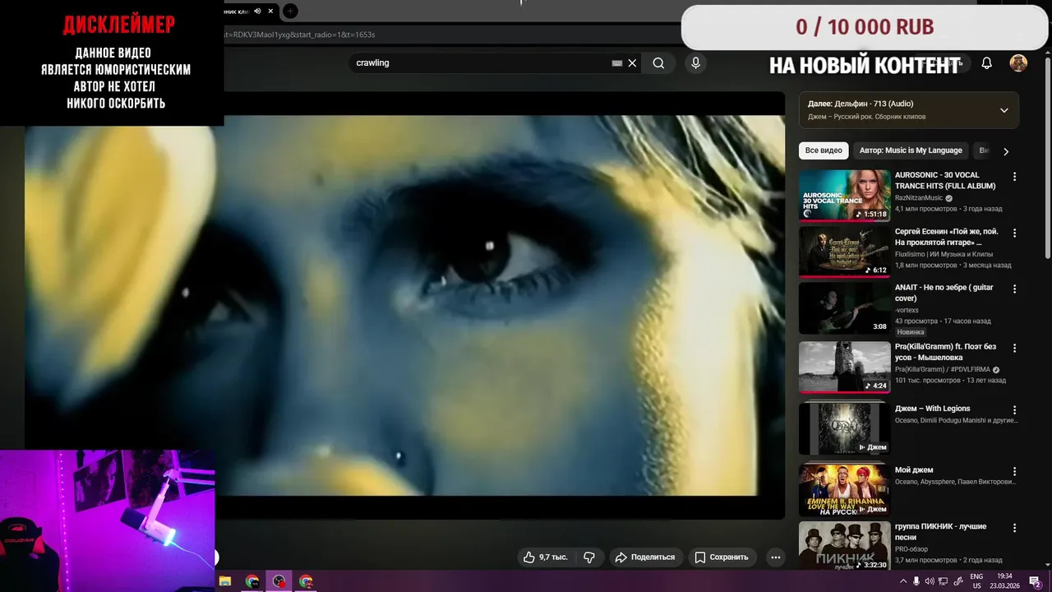Open options for AUROSONIC video

[1014, 177]
